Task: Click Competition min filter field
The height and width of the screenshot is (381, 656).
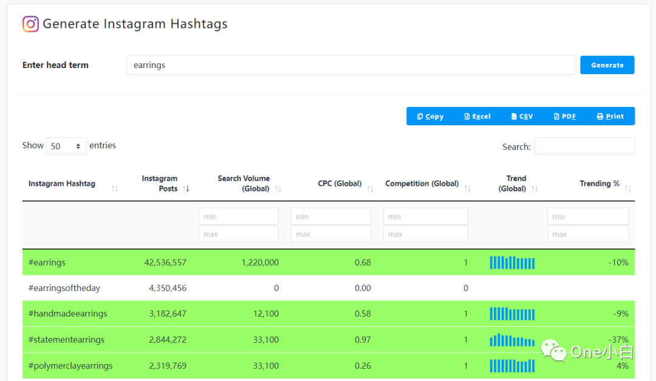Action: [425, 216]
